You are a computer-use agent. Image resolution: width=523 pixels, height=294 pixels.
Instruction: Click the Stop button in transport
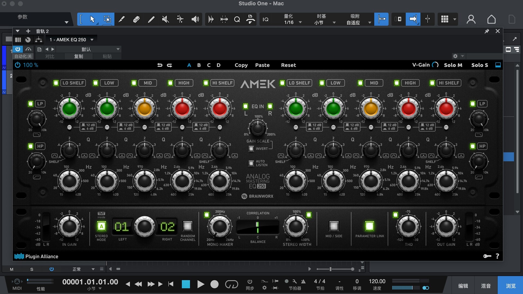(186, 284)
